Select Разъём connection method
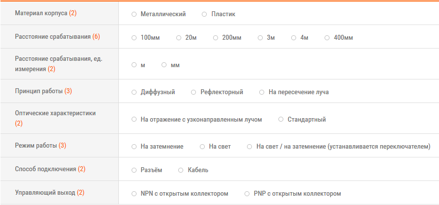 [134, 170]
